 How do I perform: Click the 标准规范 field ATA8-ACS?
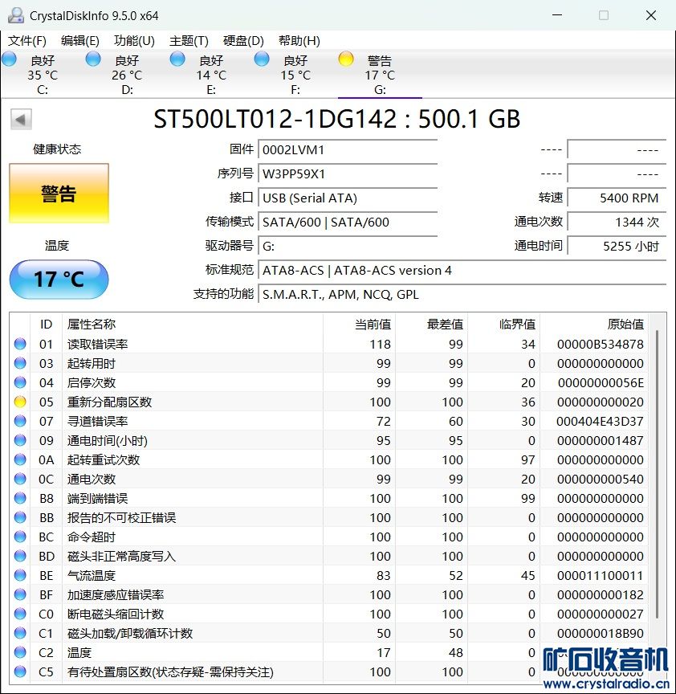[462, 270]
